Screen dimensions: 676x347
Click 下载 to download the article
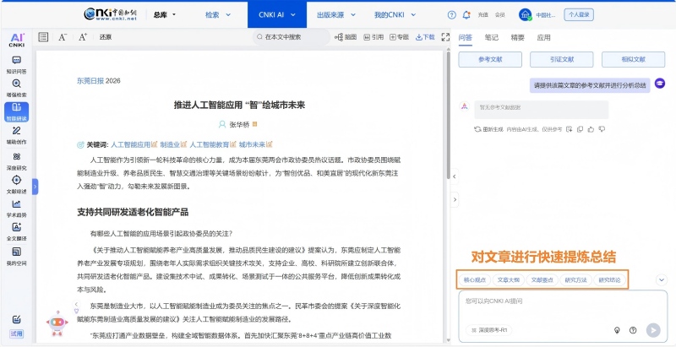tap(425, 37)
